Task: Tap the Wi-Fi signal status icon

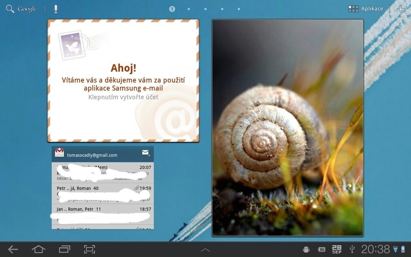Action: [x=395, y=249]
